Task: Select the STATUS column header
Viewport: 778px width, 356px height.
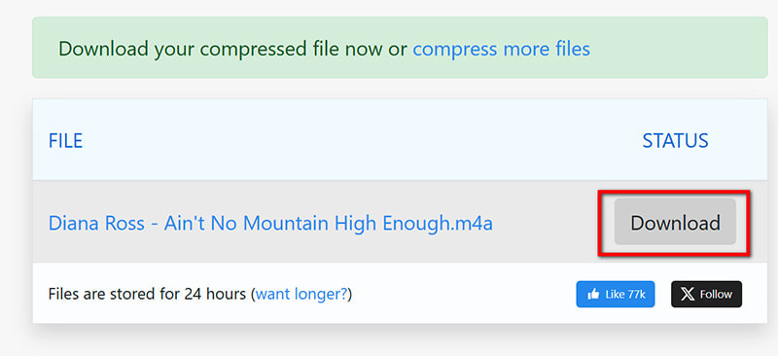Action: click(675, 140)
